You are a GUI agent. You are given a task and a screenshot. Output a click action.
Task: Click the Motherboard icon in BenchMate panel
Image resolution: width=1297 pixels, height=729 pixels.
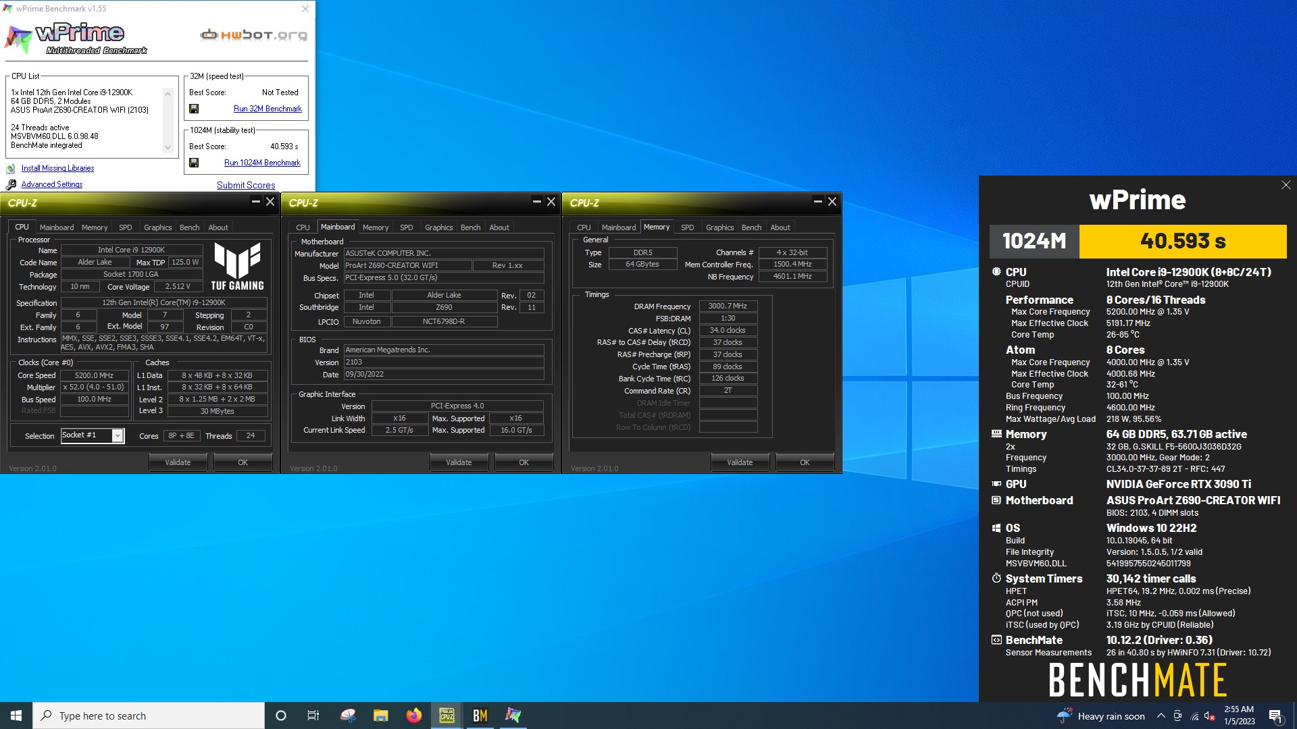[x=996, y=500]
